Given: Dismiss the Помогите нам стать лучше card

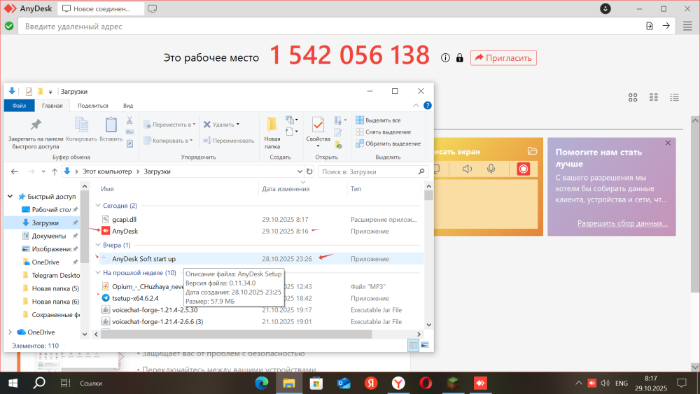Looking at the screenshot, I should coord(668,143).
